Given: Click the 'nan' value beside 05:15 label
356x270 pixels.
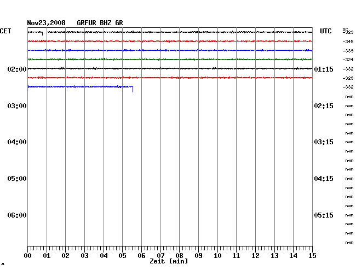Looking at the screenshot, I should (349, 215).
